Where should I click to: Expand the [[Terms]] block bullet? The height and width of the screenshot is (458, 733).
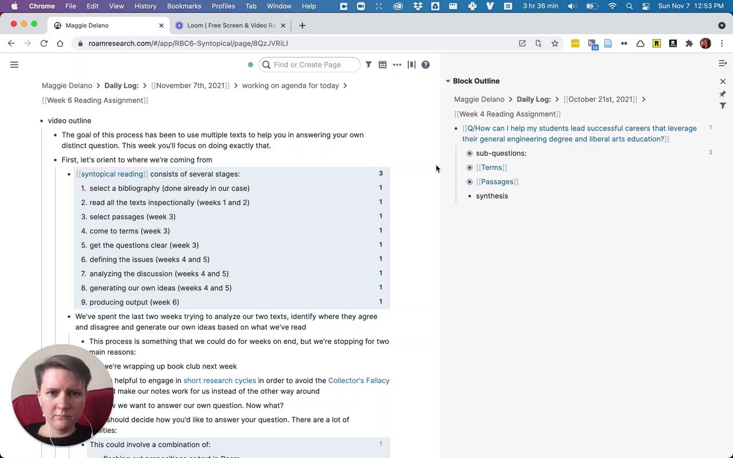tap(470, 168)
